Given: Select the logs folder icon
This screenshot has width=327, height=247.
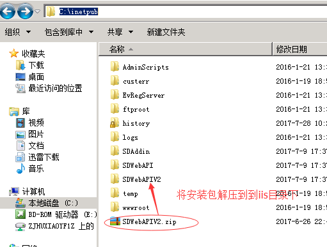Looking at the screenshot, I should point(115,137).
